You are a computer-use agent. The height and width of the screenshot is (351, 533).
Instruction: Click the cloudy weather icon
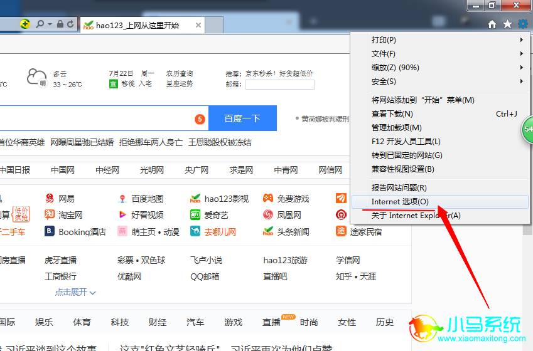pos(36,78)
